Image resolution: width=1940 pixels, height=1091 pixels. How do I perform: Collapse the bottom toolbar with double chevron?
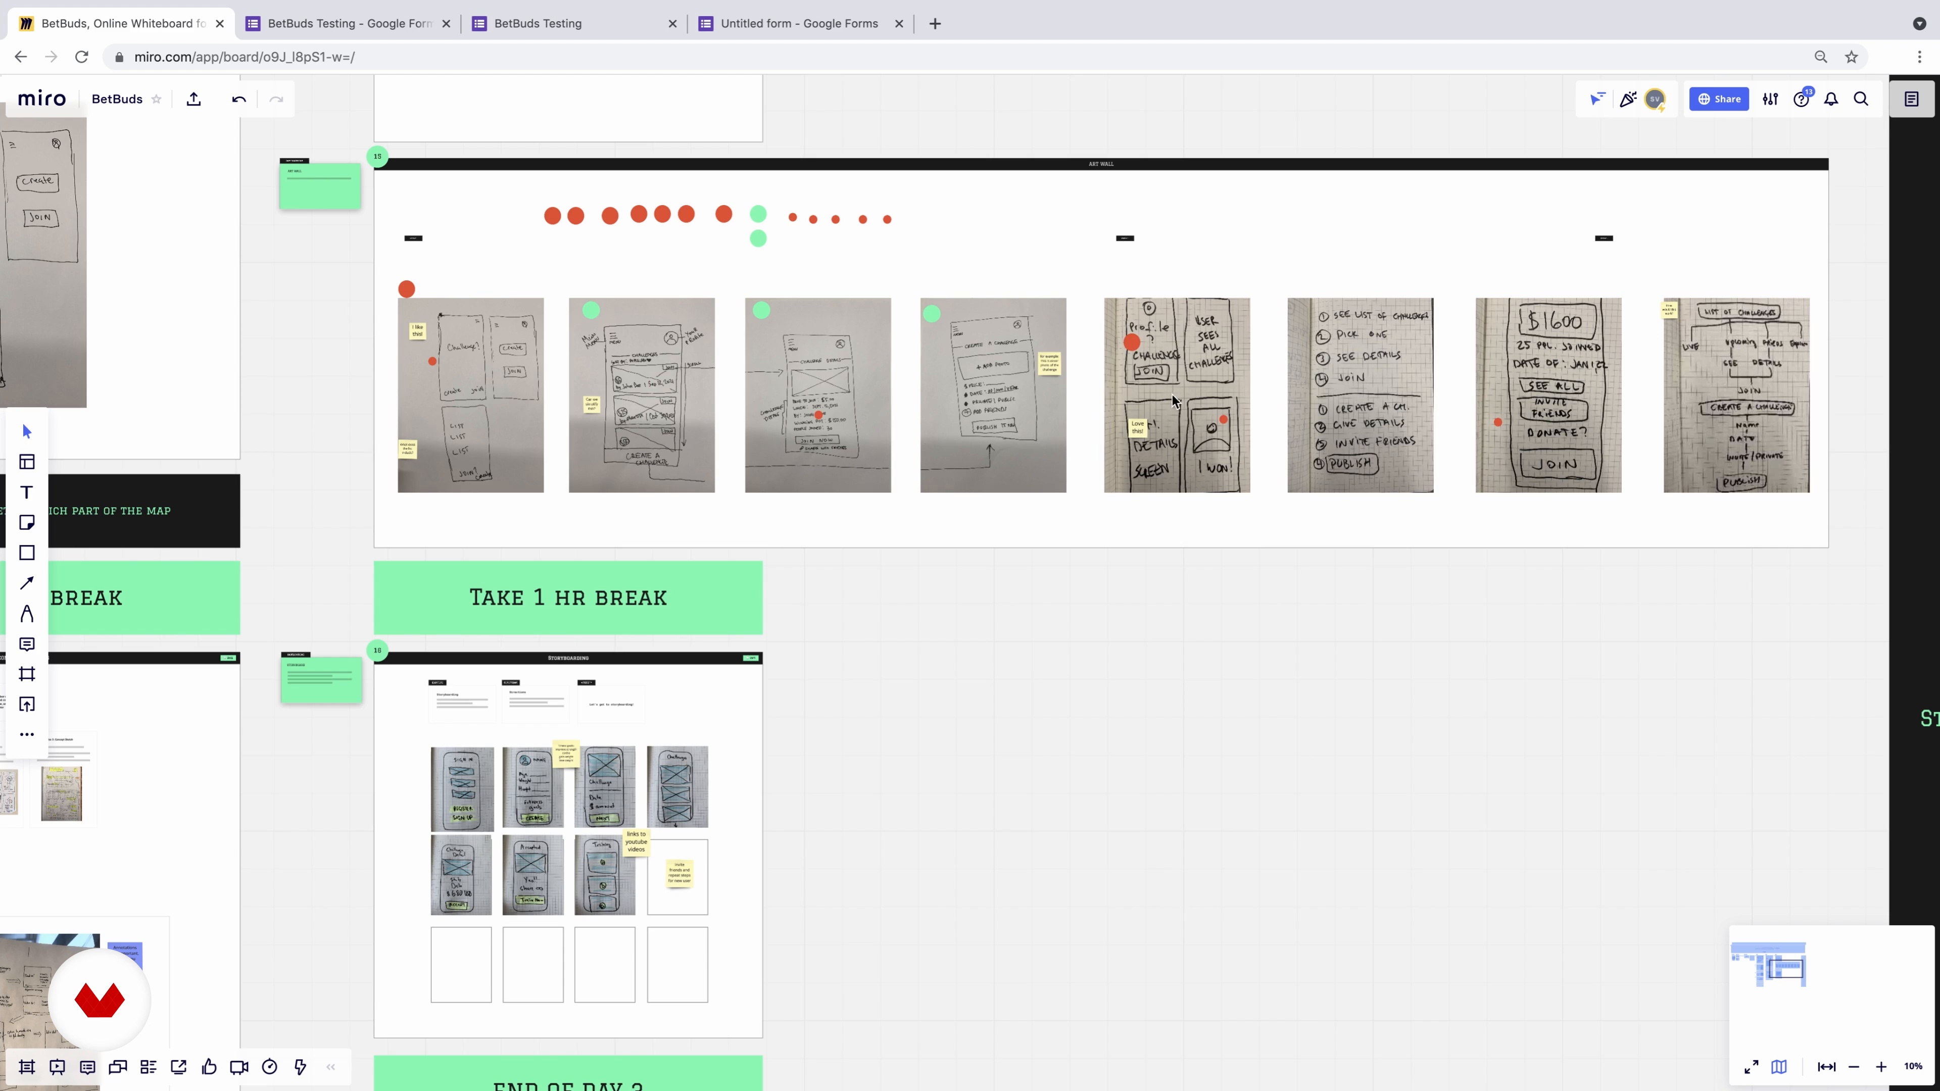coord(330,1067)
